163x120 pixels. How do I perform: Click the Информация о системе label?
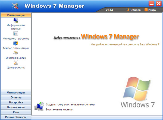point(16,27)
